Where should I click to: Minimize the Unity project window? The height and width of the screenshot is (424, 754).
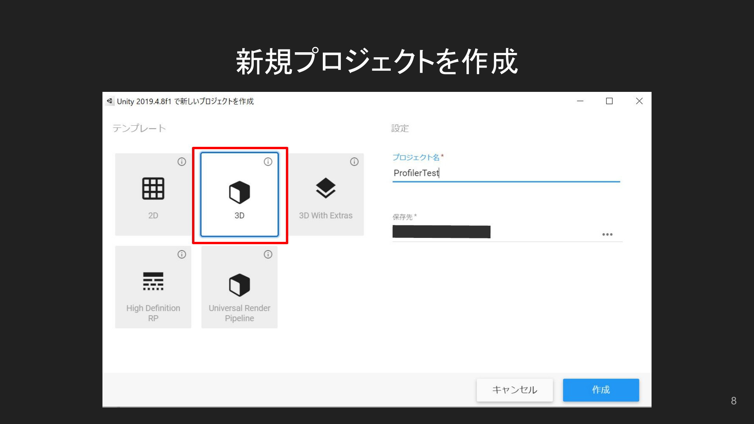580,101
